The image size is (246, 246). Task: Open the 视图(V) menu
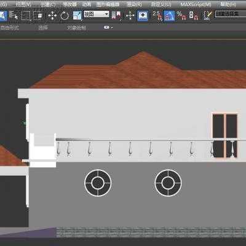23,4
